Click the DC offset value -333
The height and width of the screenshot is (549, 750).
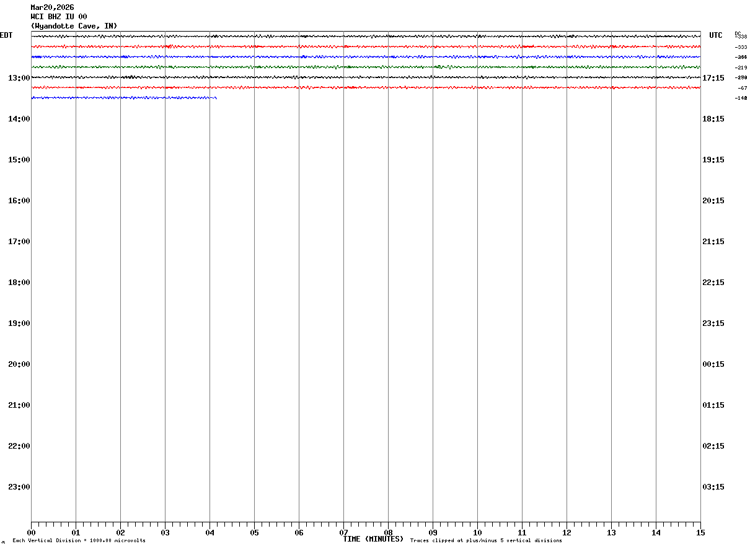click(741, 47)
